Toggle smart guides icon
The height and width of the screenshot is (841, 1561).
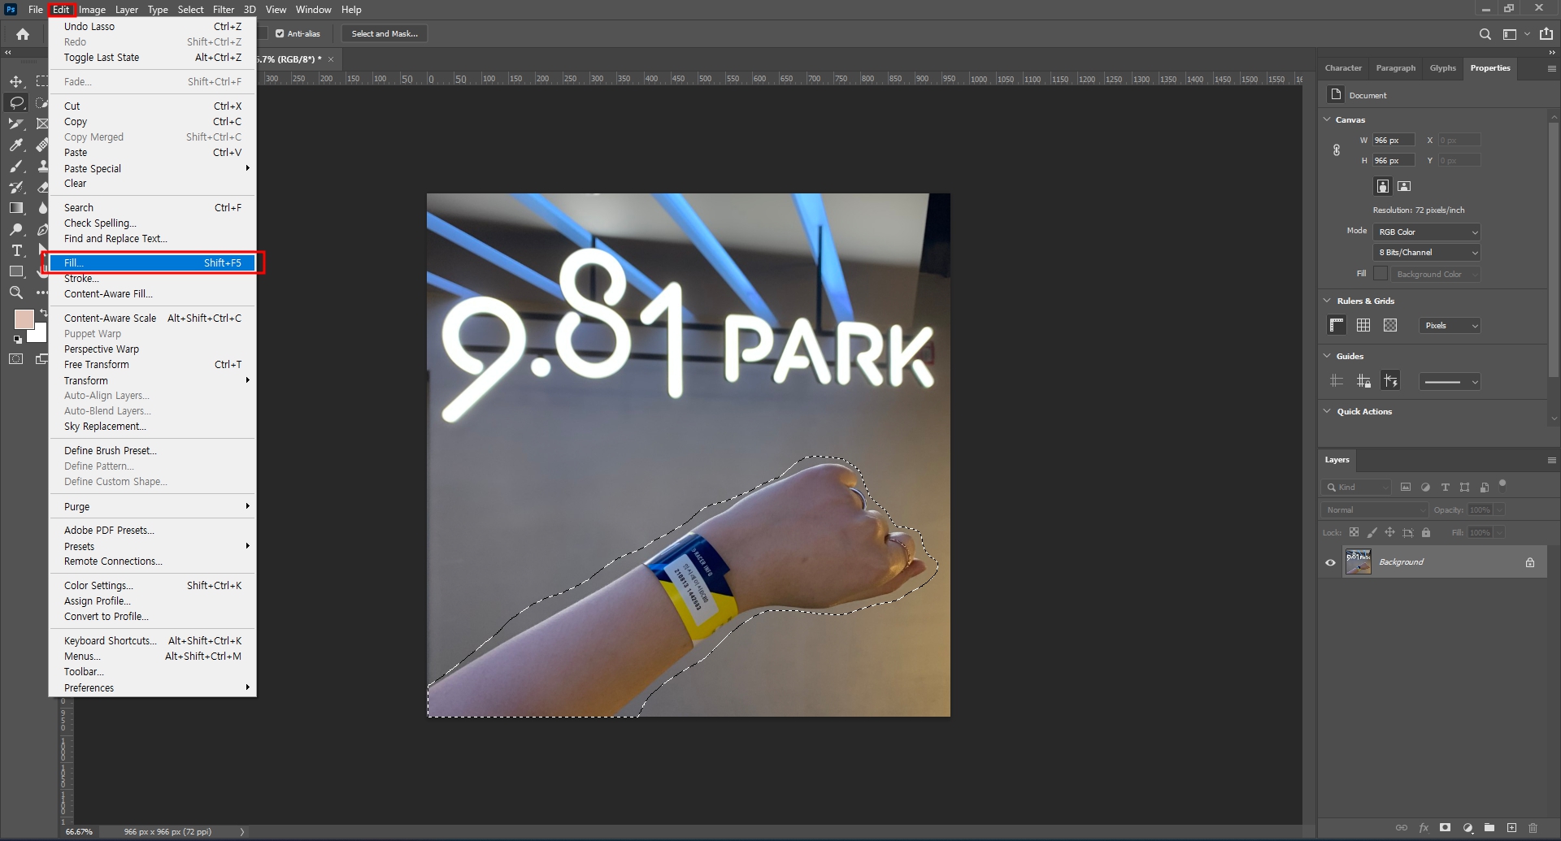point(1390,381)
